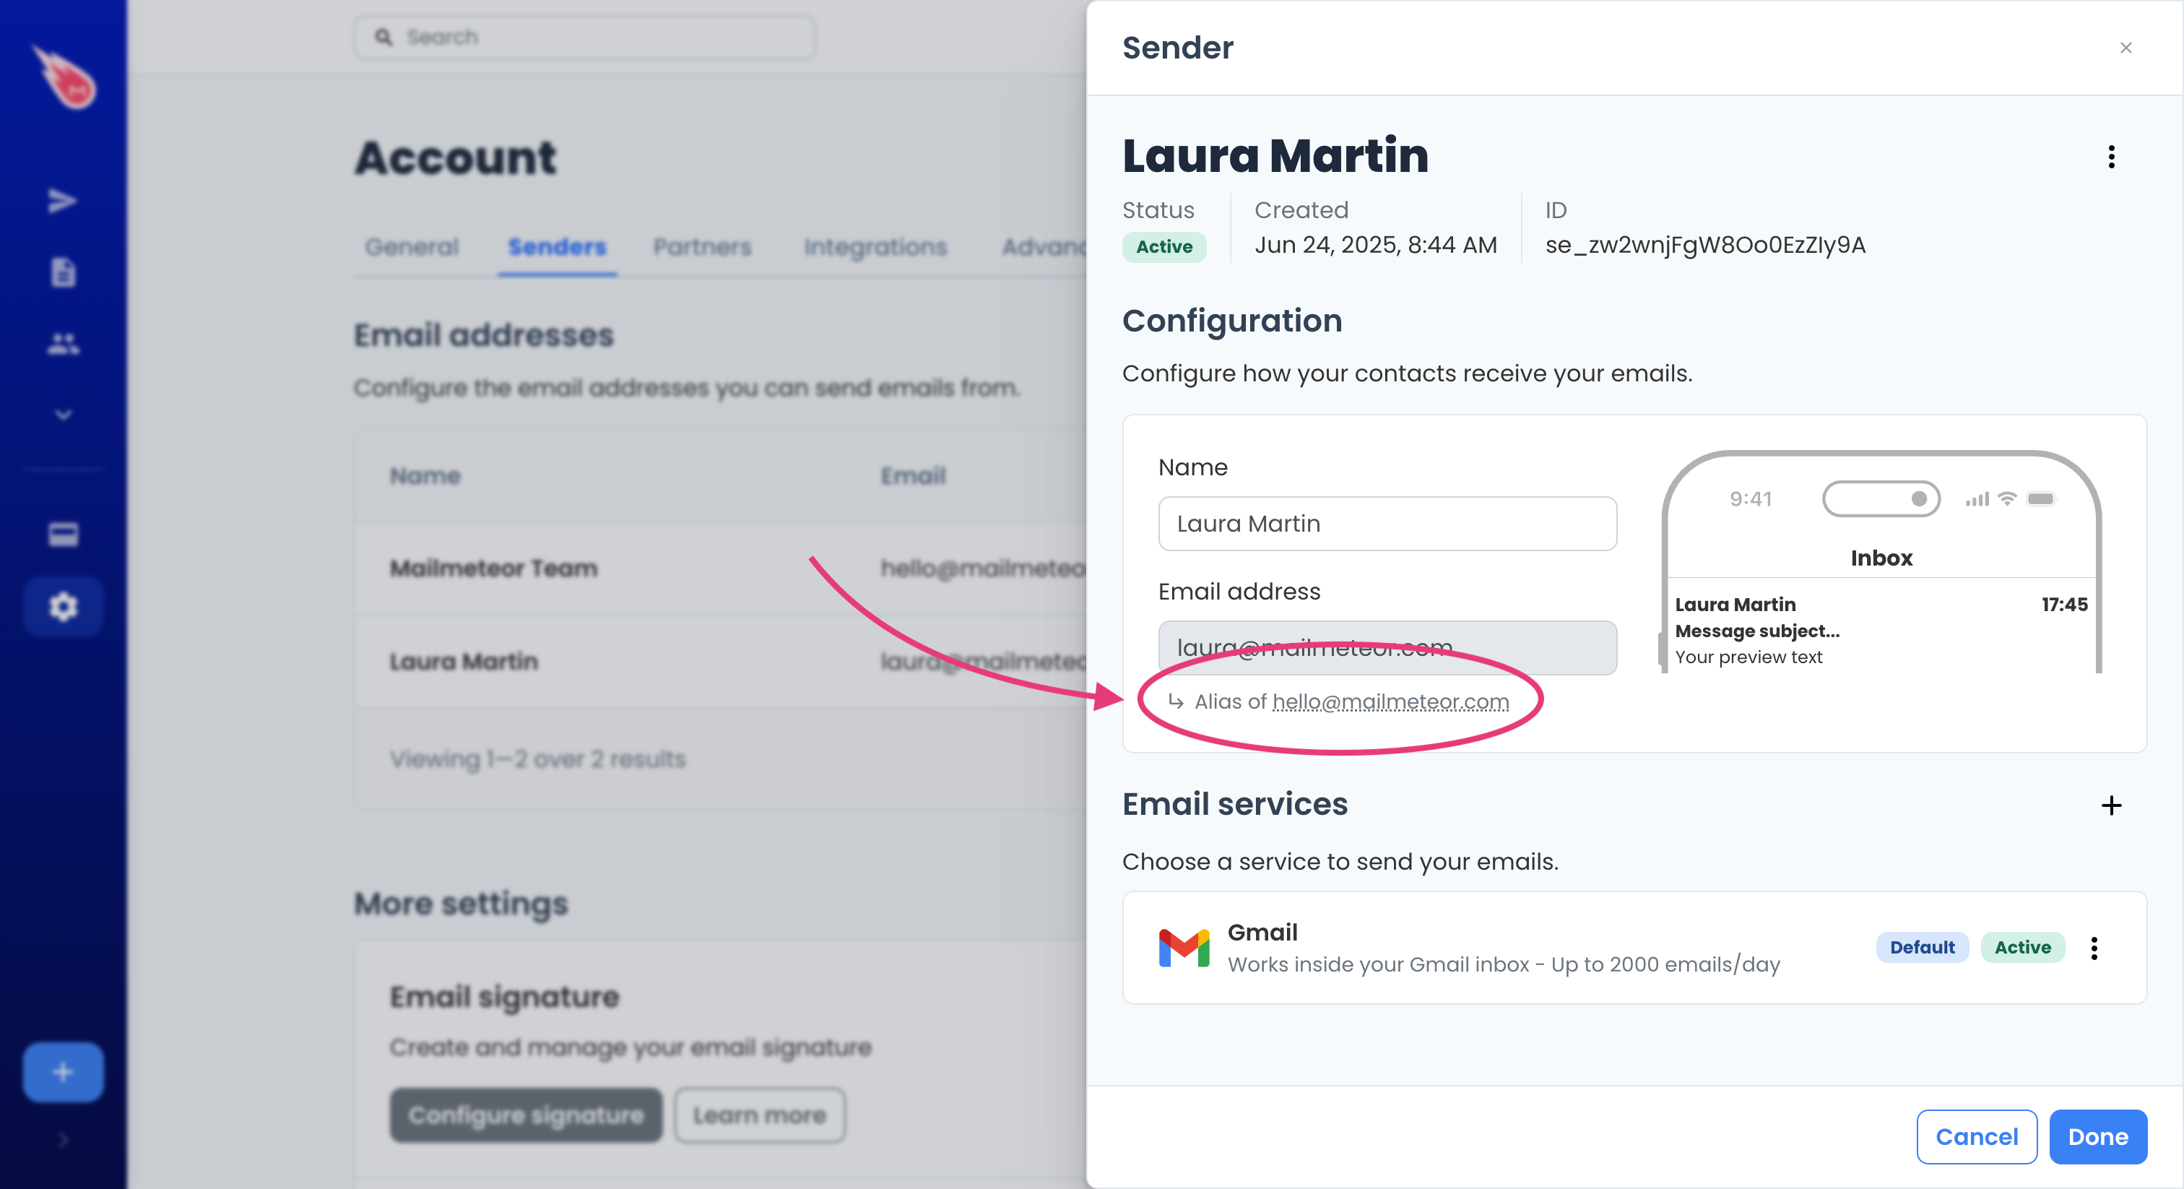Click the Default badge on Gmail
The image size is (2184, 1189).
1922,947
